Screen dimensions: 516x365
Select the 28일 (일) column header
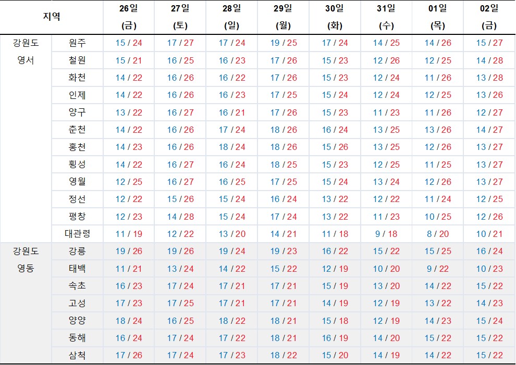[231, 17]
